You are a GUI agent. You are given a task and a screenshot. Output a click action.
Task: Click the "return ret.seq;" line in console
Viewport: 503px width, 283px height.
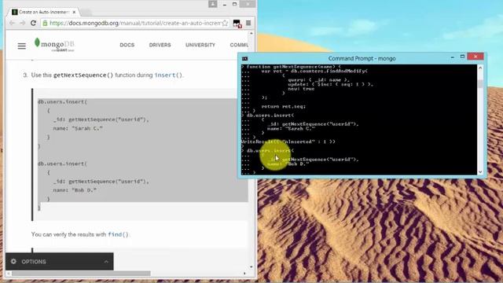click(284, 106)
